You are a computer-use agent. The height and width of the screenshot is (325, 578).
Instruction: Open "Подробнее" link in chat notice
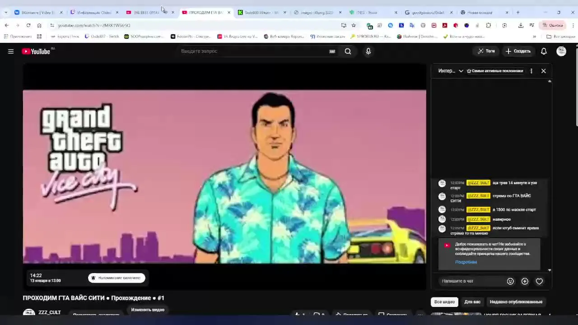pos(466,262)
